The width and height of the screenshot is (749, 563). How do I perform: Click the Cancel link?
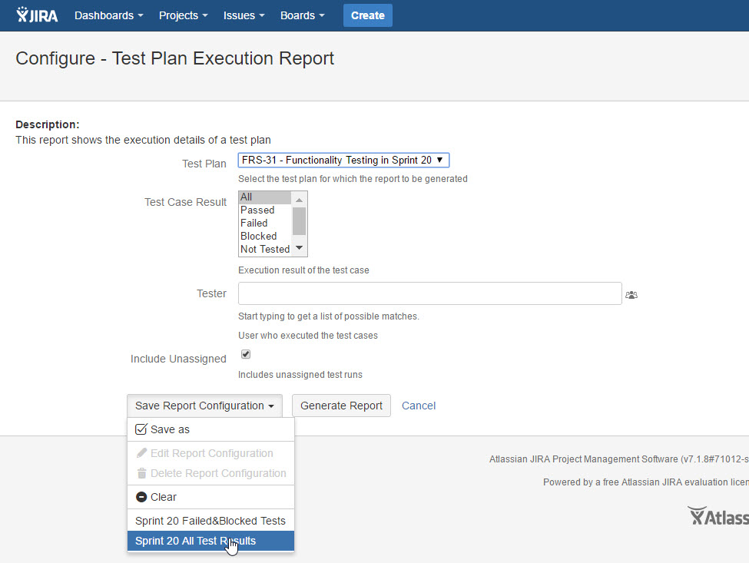(419, 406)
